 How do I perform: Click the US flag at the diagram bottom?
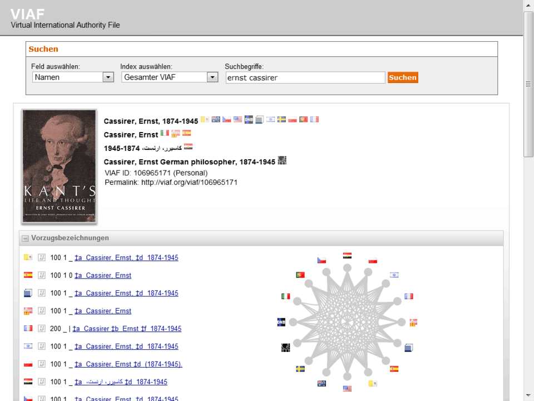pos(347,388)
